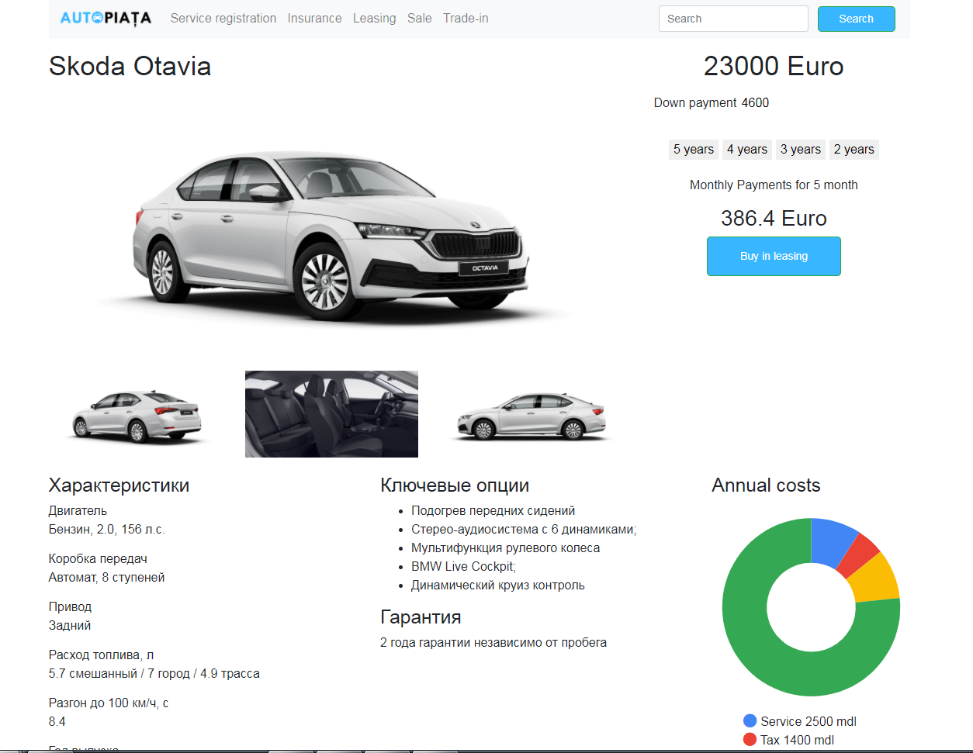
Task: Click 'Динамический круиз контроль' option
Action: (x=498, y=585)
